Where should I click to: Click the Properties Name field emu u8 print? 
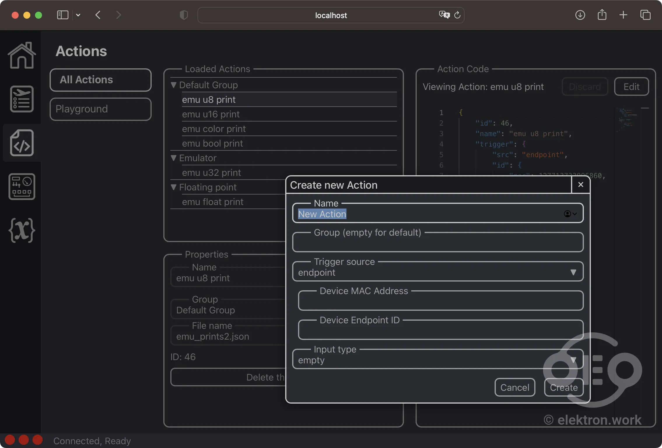coord(228,278)
